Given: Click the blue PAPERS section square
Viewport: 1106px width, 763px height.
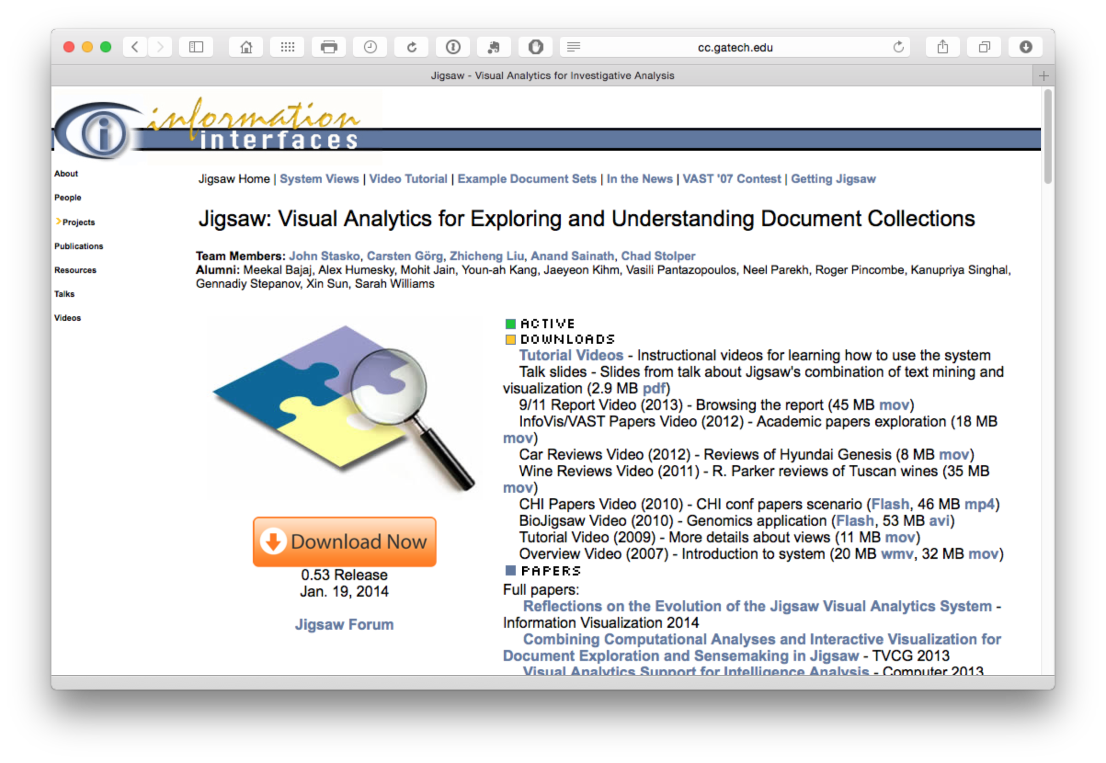Looking at the screenshot, I should (510, 570).
